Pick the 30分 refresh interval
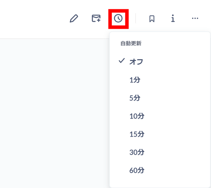This screenshot has height=188, width=211. coord(160,152)
